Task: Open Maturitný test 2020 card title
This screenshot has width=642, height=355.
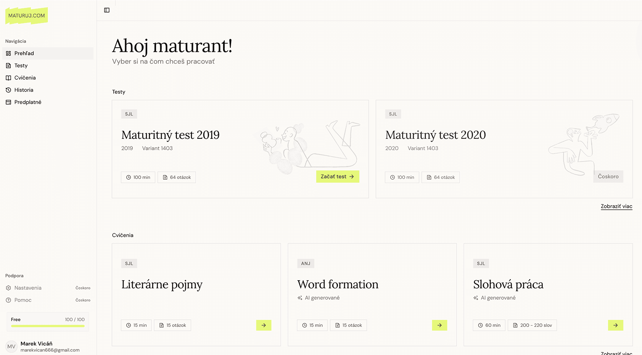Action: tap(435, 135)
